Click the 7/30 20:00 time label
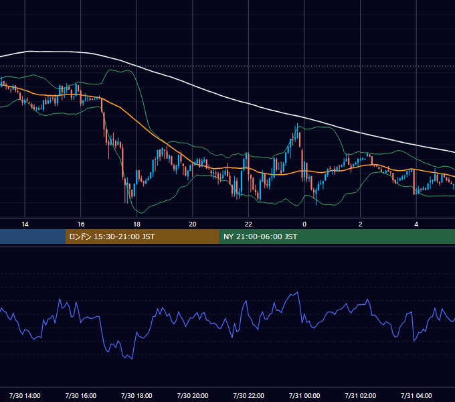The height and width of the screenshot is (402, 455). point(193,395)
